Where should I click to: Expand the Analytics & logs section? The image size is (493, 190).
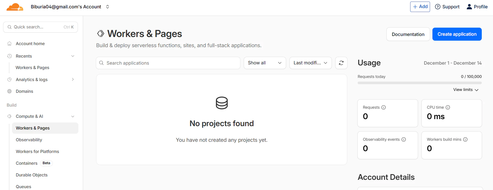pyautogui.click(x=73, y=79)
